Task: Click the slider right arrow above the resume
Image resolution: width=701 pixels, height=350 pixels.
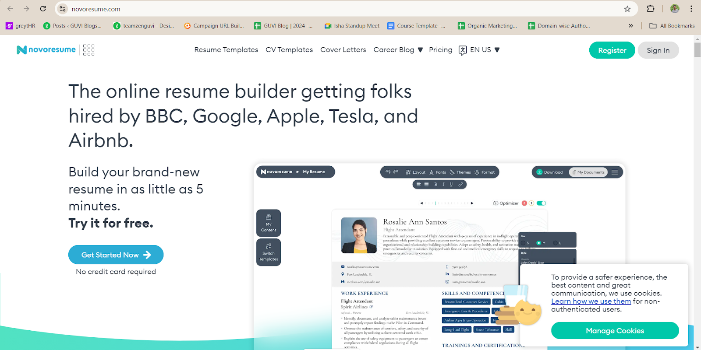Action: tap(472, 203)
